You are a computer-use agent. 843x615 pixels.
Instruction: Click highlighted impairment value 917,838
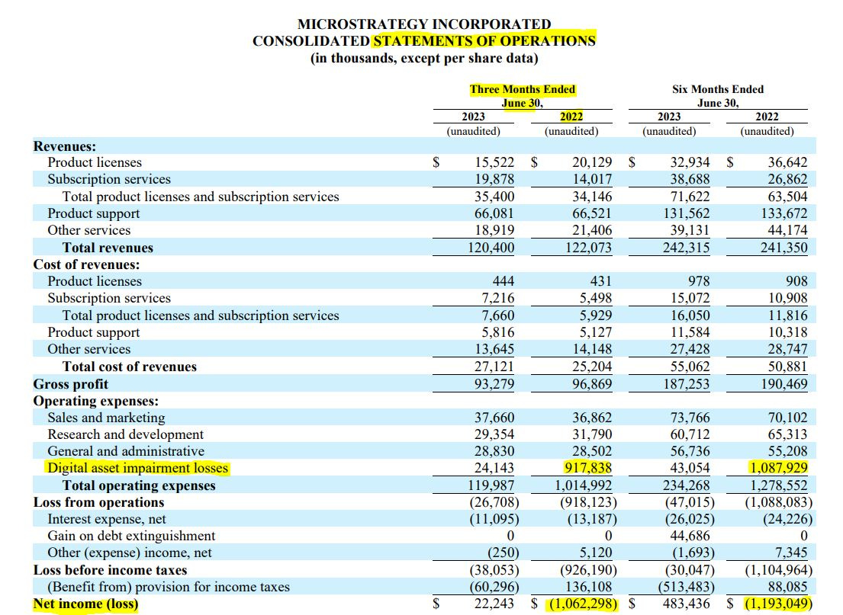click(587, 468)
